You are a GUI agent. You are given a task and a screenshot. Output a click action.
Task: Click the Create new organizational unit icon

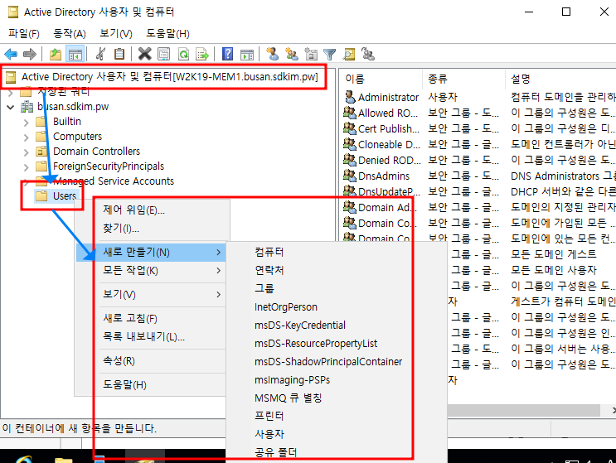coord(311,54)
